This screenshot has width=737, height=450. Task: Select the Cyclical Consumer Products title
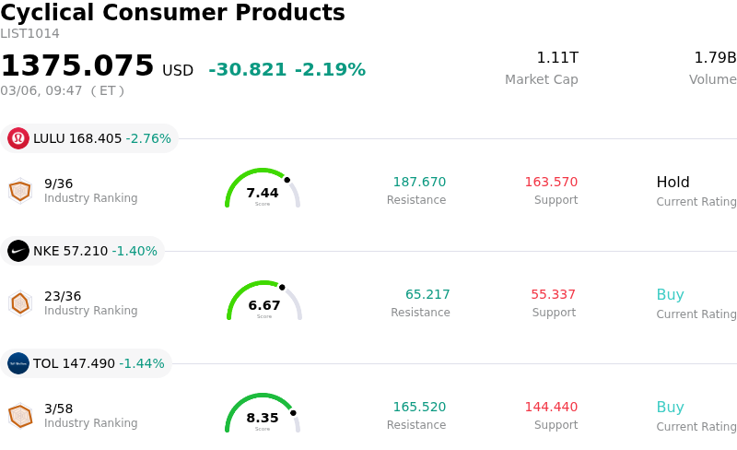(x=172, y=13)
